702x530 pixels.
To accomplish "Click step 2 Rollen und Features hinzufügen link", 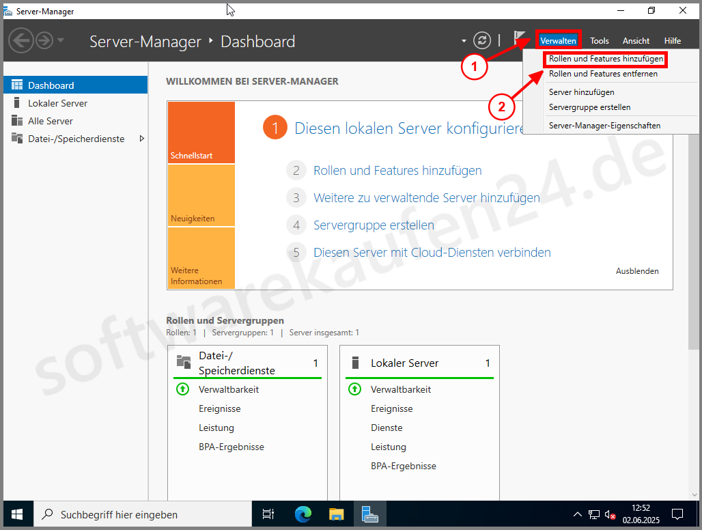I will [397, 171].
